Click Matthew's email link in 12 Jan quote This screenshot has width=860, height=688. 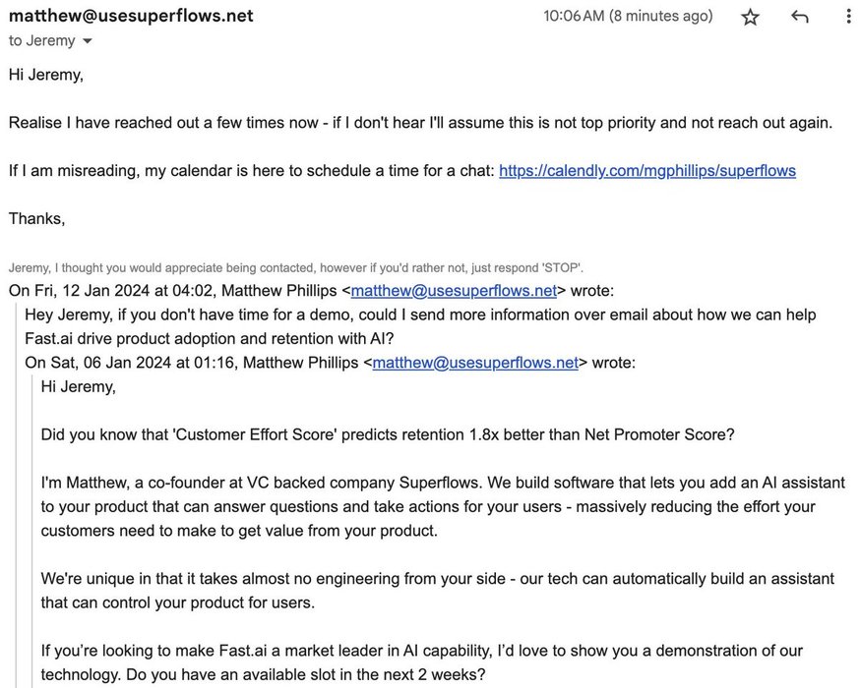[x=454, y=290]
